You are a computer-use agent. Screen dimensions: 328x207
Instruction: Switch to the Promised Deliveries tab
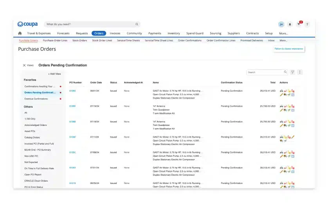point(252,41)
